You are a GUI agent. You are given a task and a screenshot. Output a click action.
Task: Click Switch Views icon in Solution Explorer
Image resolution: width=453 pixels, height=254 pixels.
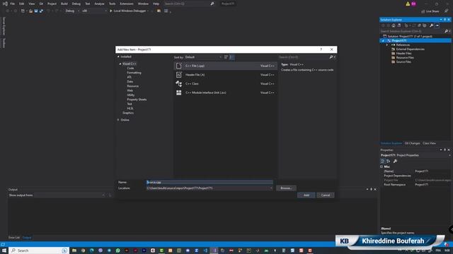click(x=399, y=25)
